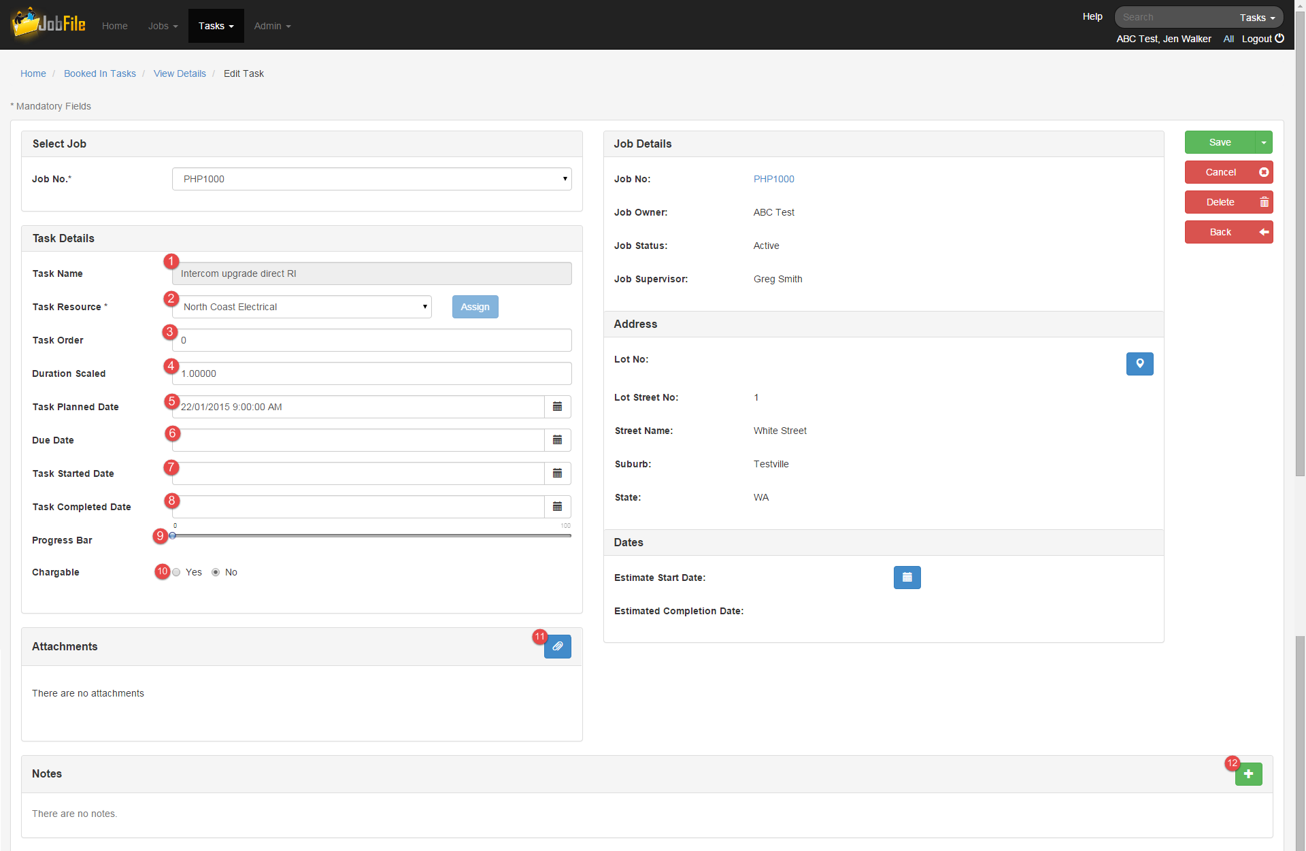The width and height of the screenshot is (1306, 851).
Task: Open the Jobs menu
Action: click(163, 26)
